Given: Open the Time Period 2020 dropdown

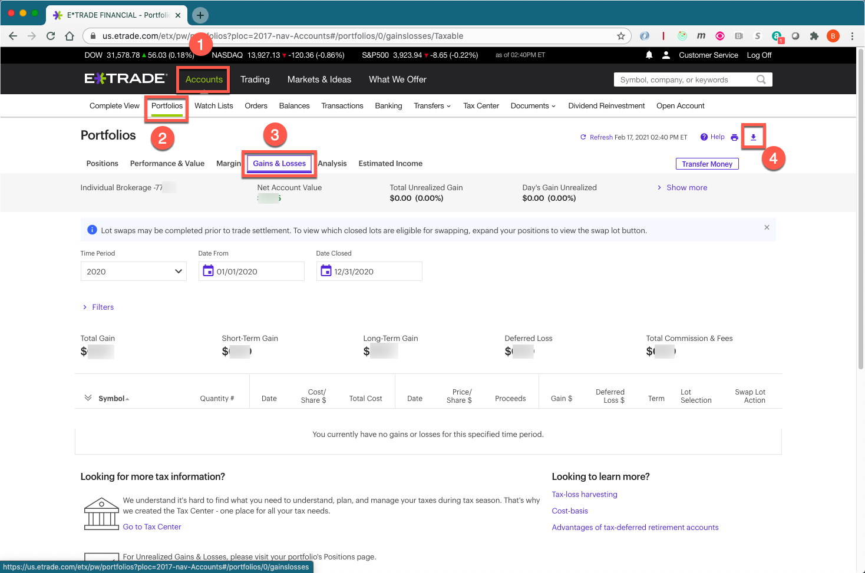Looking at the screenshot, I should 134,271.
